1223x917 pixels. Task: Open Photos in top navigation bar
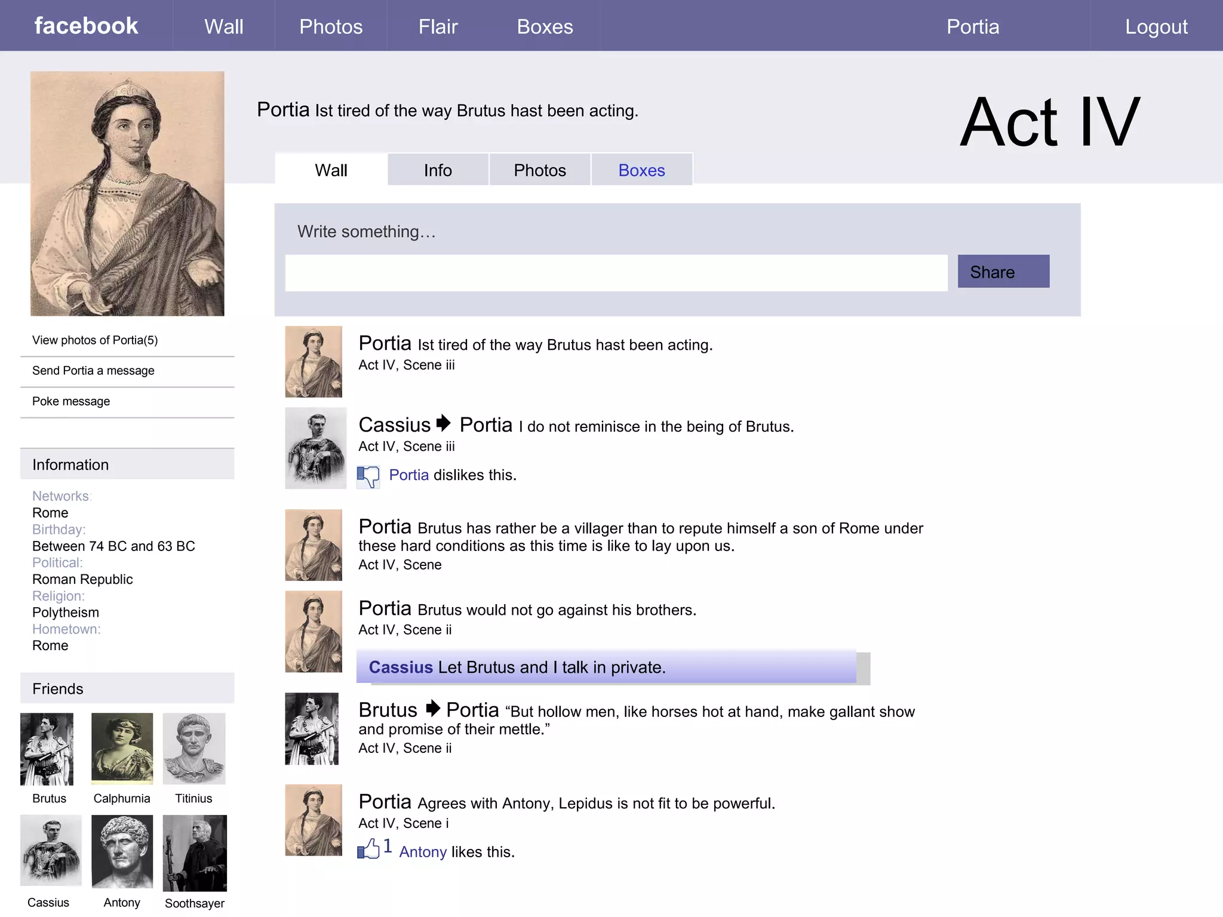click(x=331, y=27)
